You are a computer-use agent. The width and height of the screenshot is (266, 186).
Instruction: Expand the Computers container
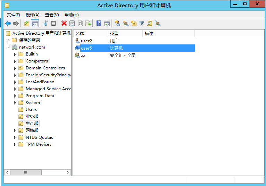(15, 61)
